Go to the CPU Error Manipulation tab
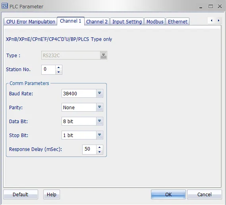226x205 pixels. (31, 21)
